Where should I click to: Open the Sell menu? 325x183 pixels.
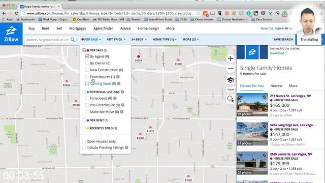(59, 28)
